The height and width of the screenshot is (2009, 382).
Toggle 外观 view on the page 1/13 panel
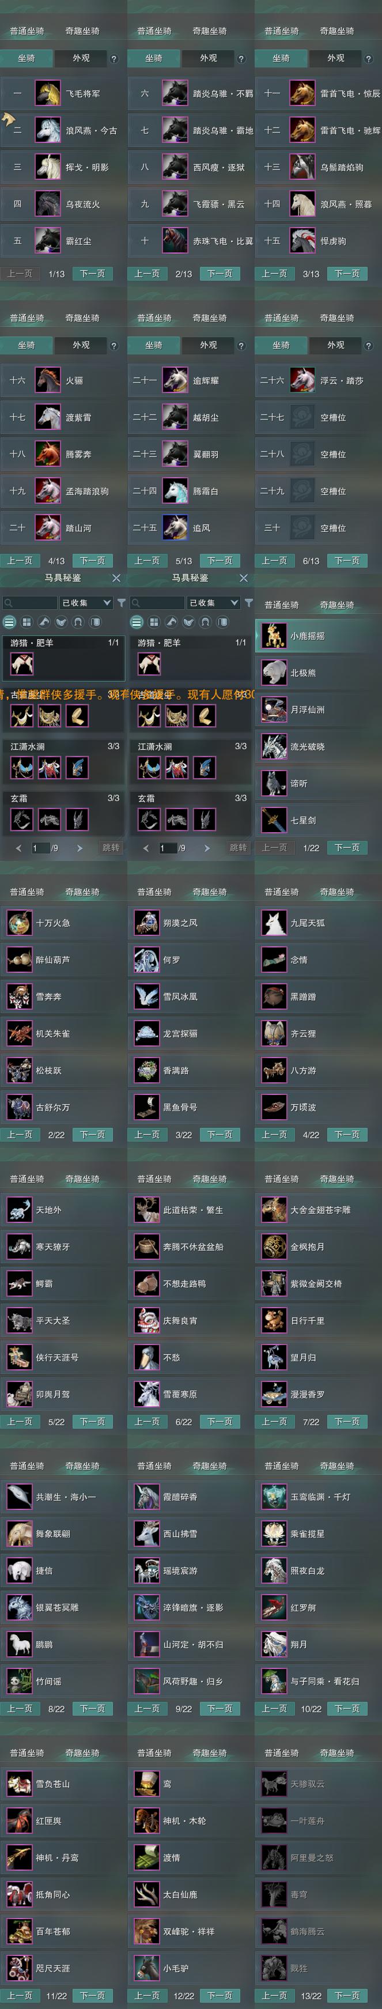(x=81, y=58)
